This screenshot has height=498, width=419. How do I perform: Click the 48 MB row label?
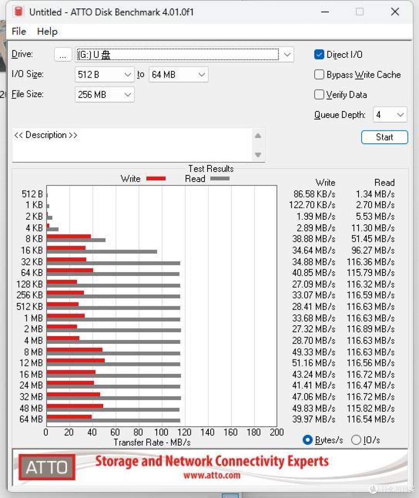coord(31,409)
